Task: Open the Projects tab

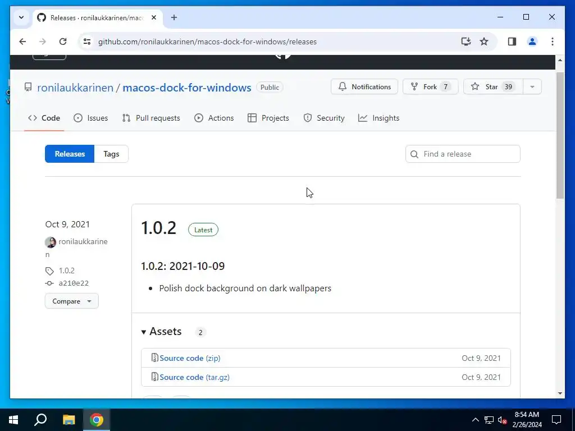Action: (x=268, y=118)
